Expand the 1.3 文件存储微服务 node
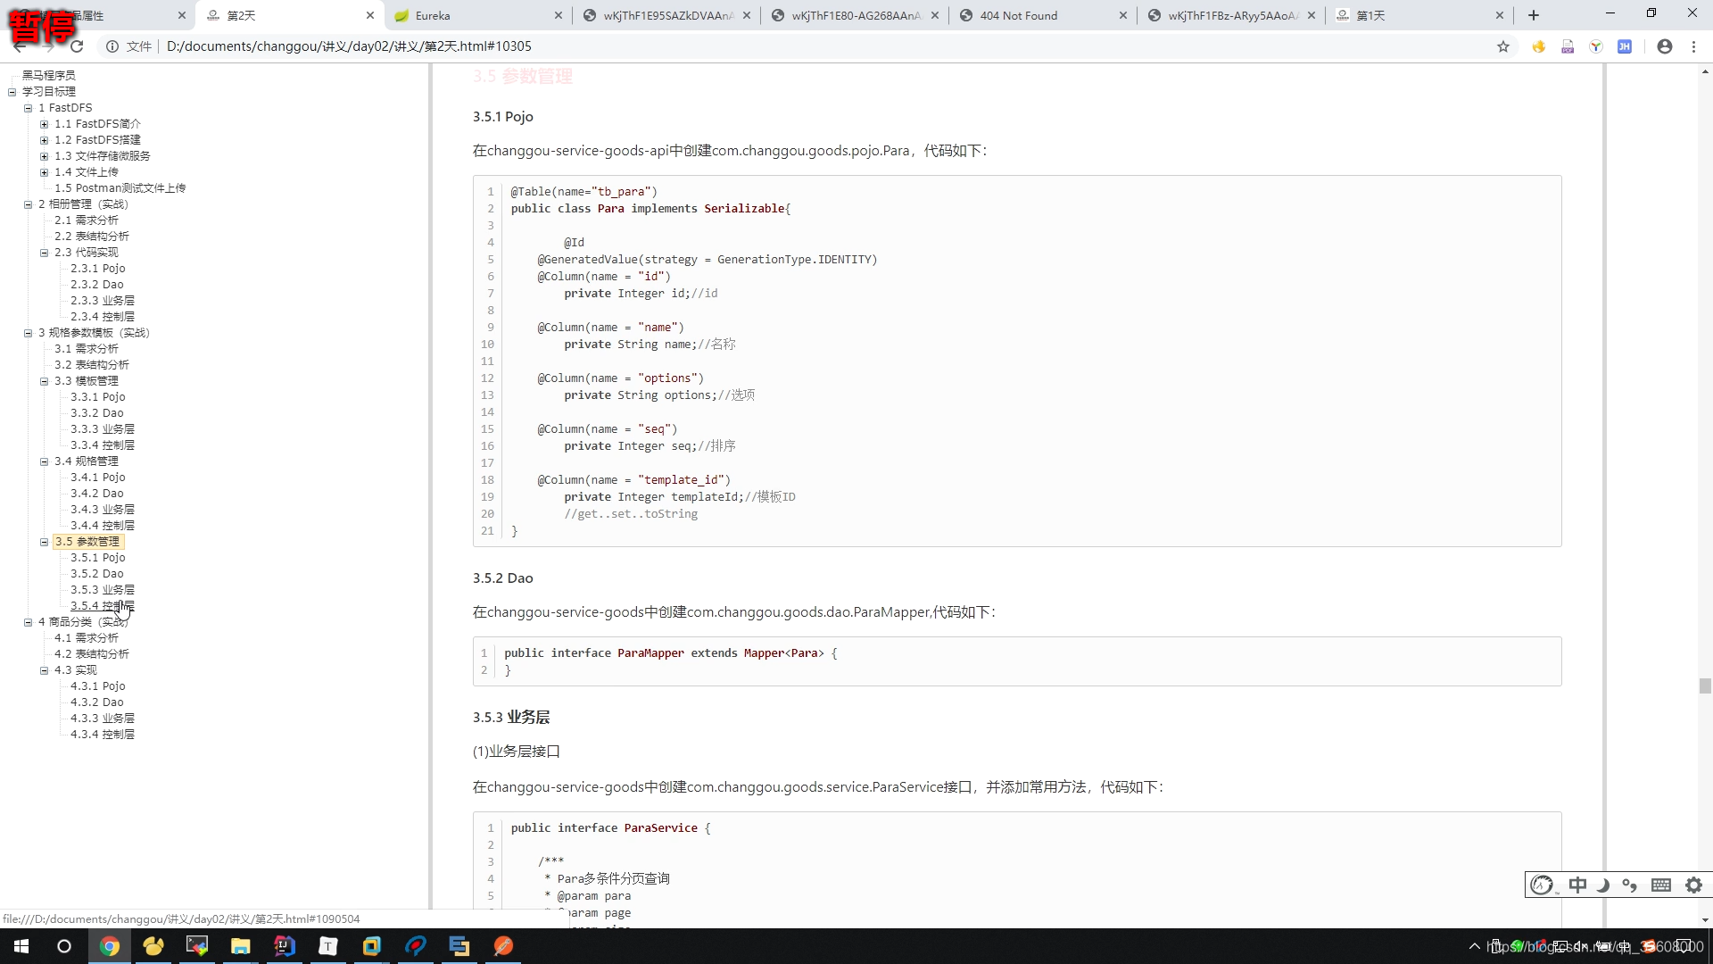This screenshot has height=964, width=1713. [x=45, y=156]
